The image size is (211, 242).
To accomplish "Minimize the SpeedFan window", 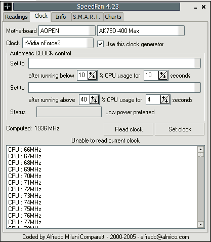I will [x=195, y=7].
